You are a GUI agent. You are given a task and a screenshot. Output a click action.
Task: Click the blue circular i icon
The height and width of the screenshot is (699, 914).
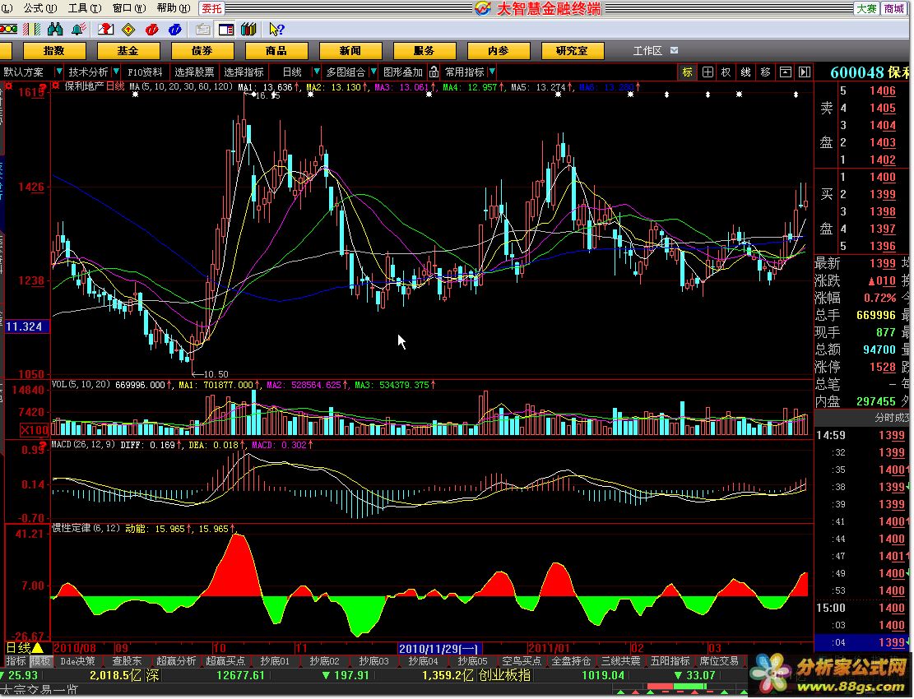[174, 29]
